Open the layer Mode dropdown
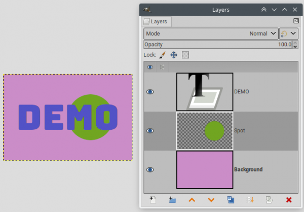This screenshot has width=304, height=212. [x=211, y=33]
